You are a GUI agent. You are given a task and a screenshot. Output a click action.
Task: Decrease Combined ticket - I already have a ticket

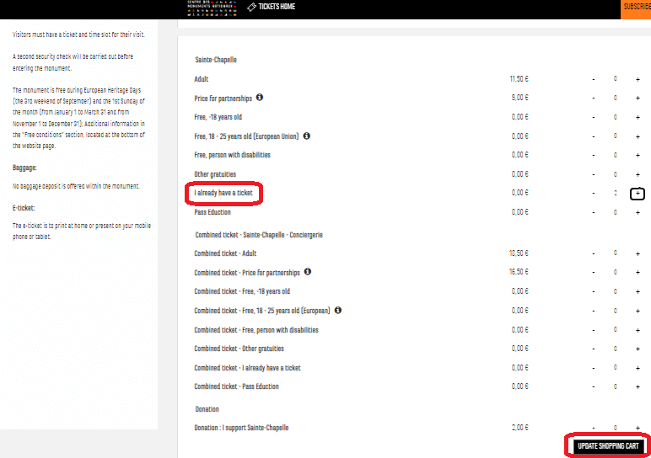[594, 368]
